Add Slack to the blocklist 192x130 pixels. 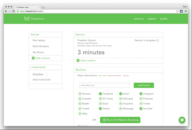pos(100,104)
